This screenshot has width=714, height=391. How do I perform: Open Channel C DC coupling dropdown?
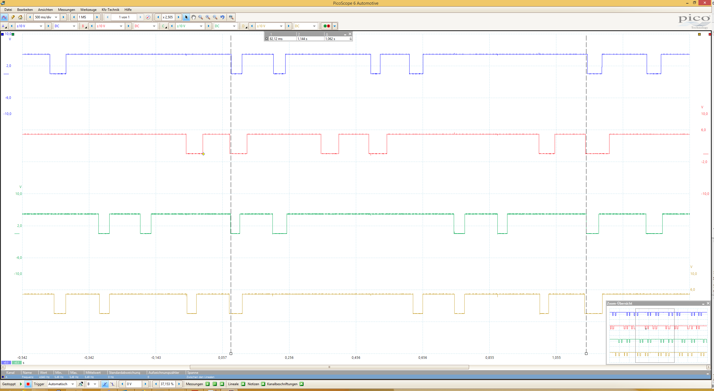tap(234, 26)
